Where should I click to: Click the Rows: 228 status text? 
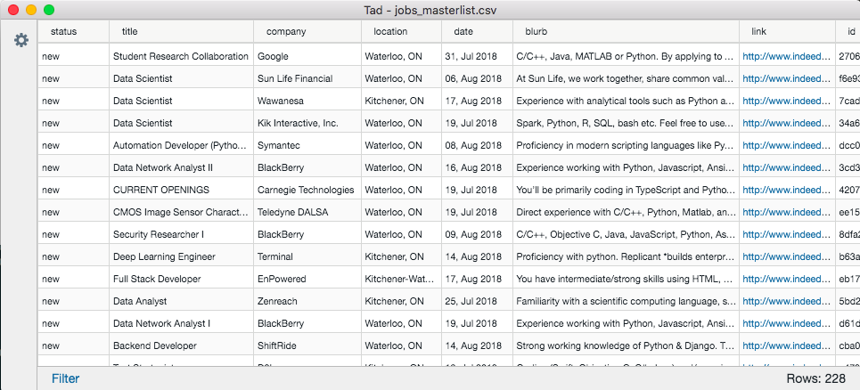[816, 378]
